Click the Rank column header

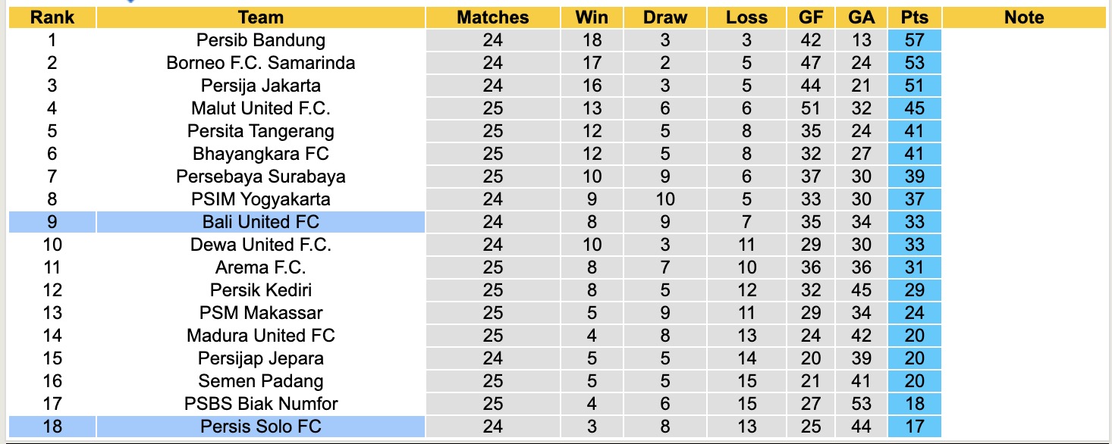[52, 17]
